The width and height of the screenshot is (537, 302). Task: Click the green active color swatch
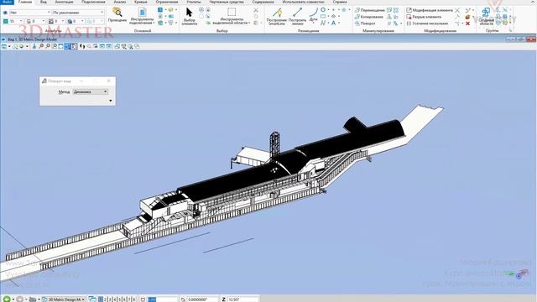pyautogui.click(x=6, y=21)
